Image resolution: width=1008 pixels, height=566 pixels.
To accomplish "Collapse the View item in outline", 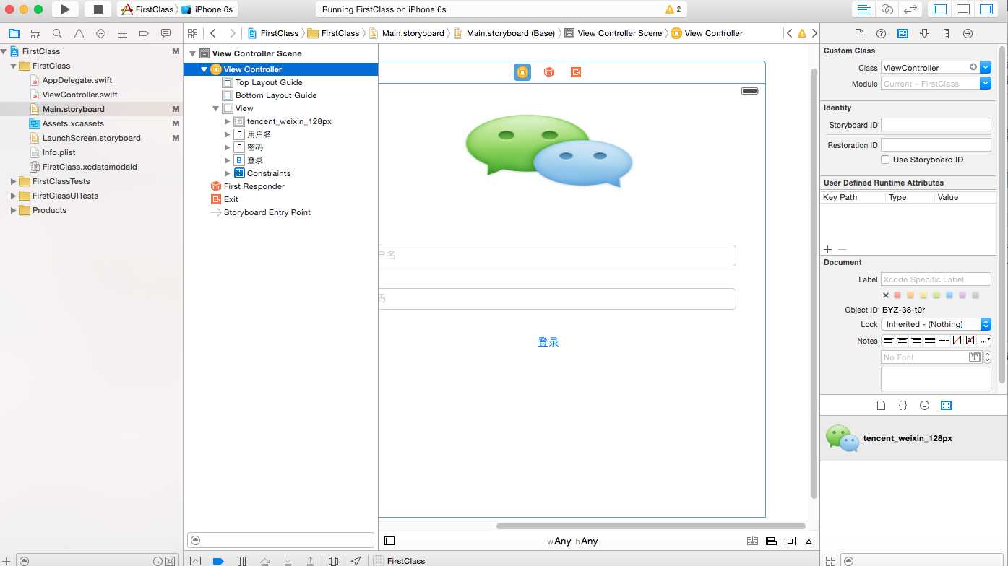I will coord(215,108).
